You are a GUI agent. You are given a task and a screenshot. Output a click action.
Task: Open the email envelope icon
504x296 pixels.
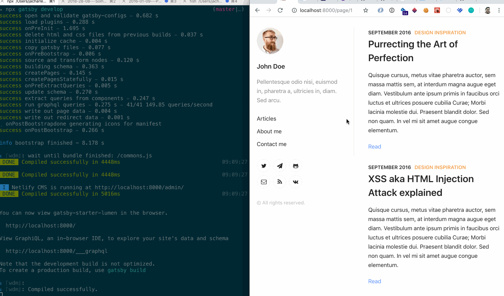click(263, 181)
